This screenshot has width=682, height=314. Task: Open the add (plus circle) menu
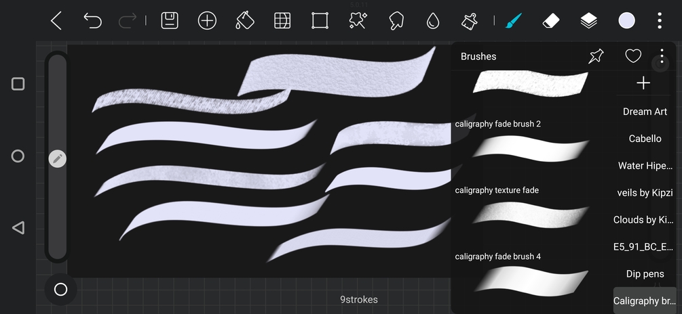pos(207,20)
